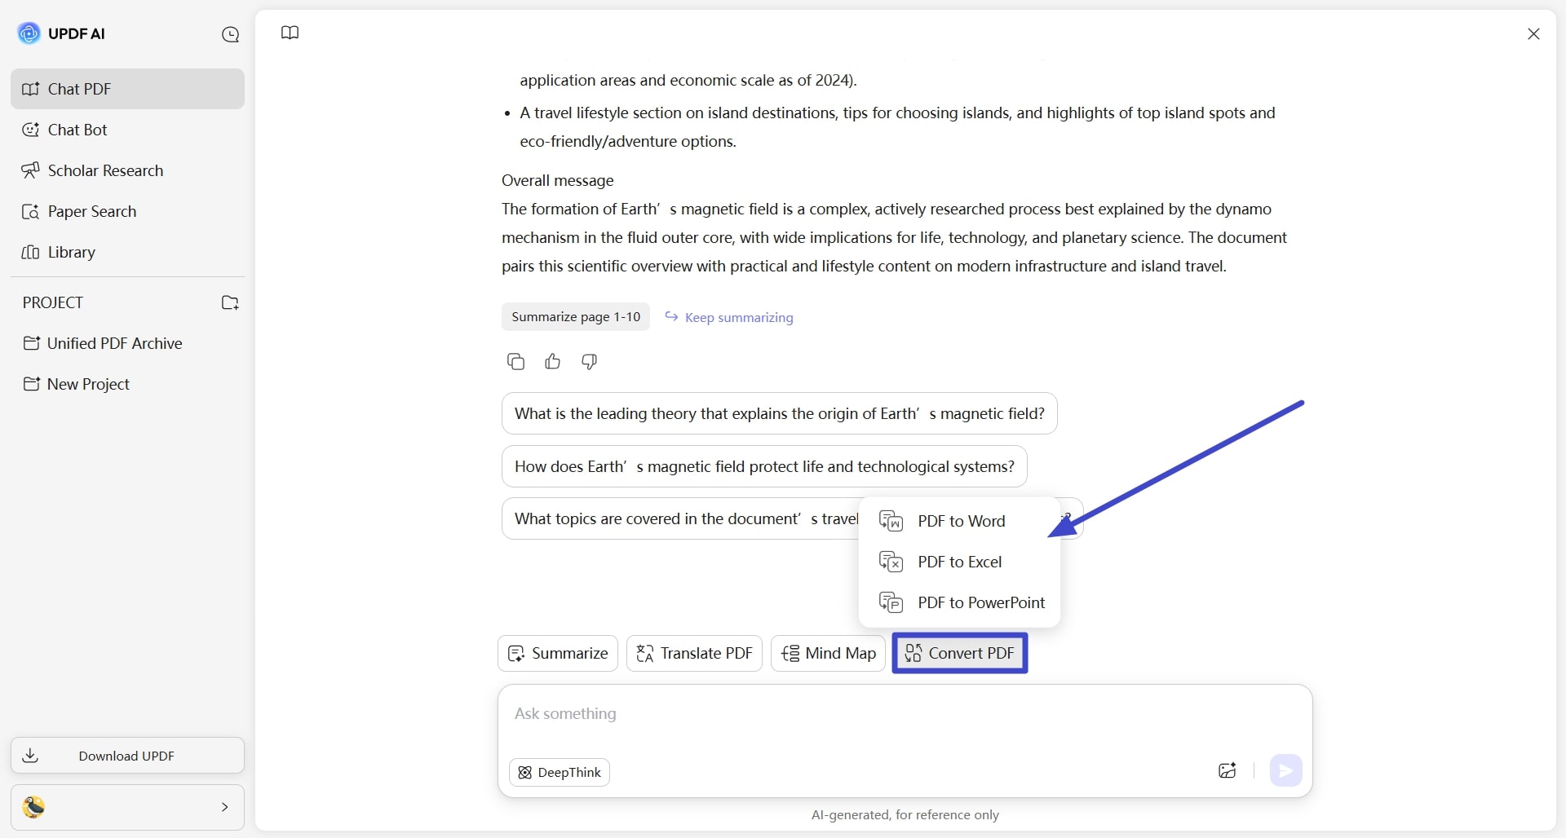Viewport: 1566px width, 838px height.
Task: Click the Ask something input field
Action: (816, 714)
